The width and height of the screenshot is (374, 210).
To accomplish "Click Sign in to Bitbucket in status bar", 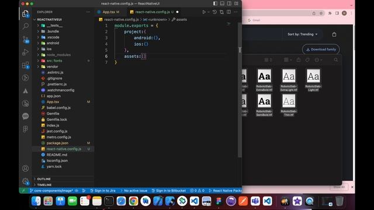I will (x=169, y=191).
